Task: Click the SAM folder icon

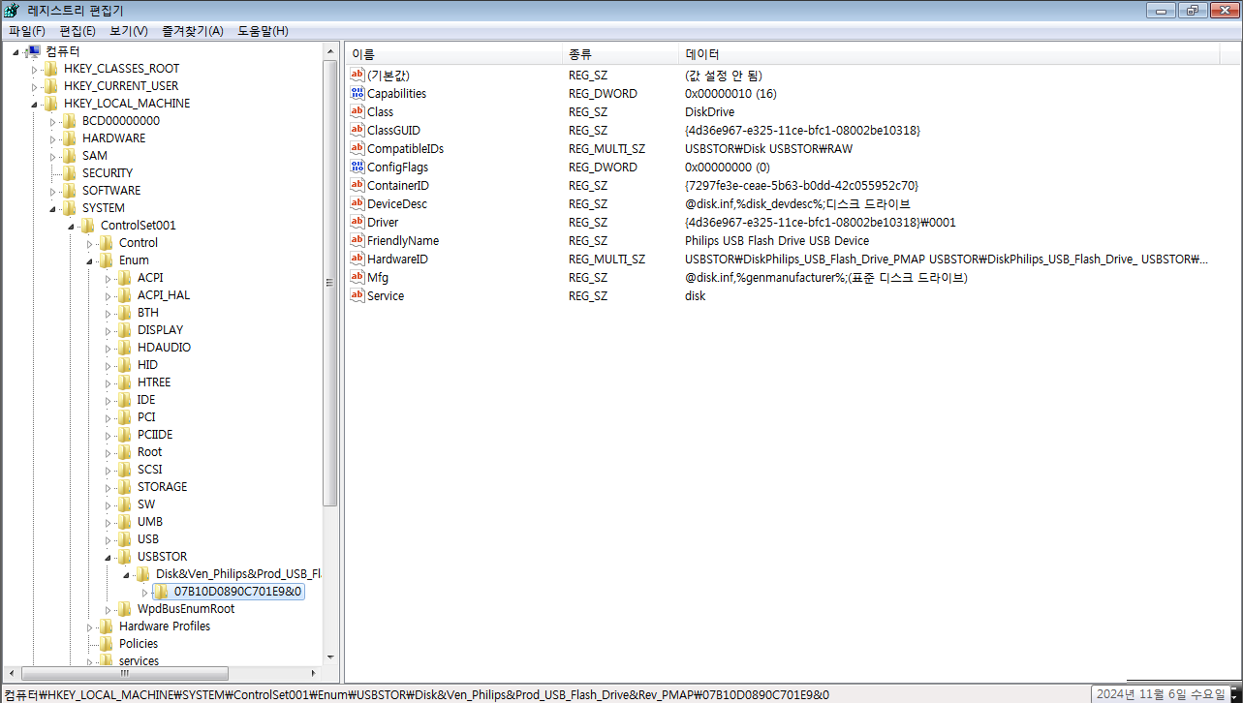Action: [70, 156]
